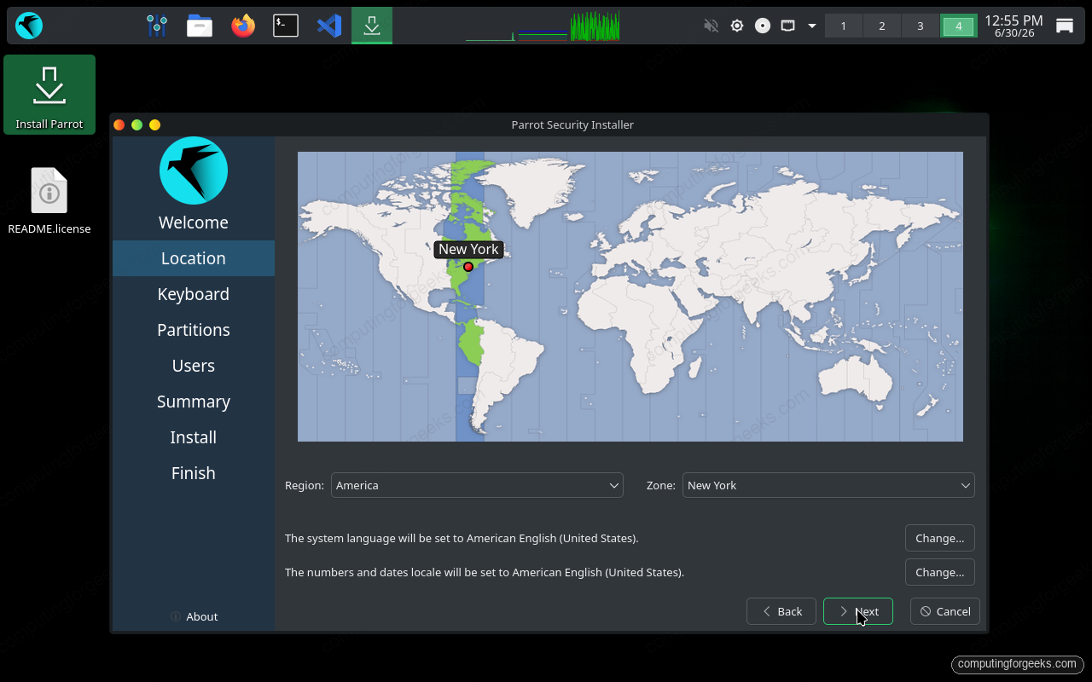Select the Finish step in sidebar
This screenshot has height=682, width=1092.
(194, 473)
